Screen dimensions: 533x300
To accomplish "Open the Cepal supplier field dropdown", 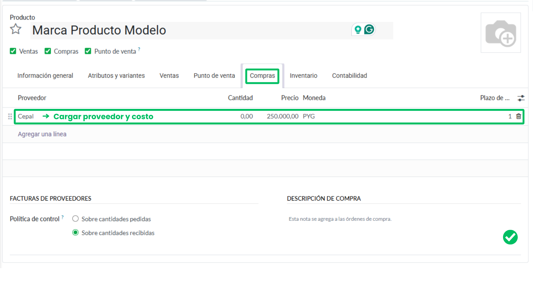I will pos(26,116).
